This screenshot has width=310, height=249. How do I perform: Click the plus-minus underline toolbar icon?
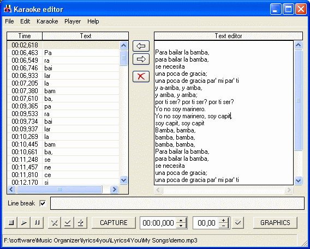(80, 223)
